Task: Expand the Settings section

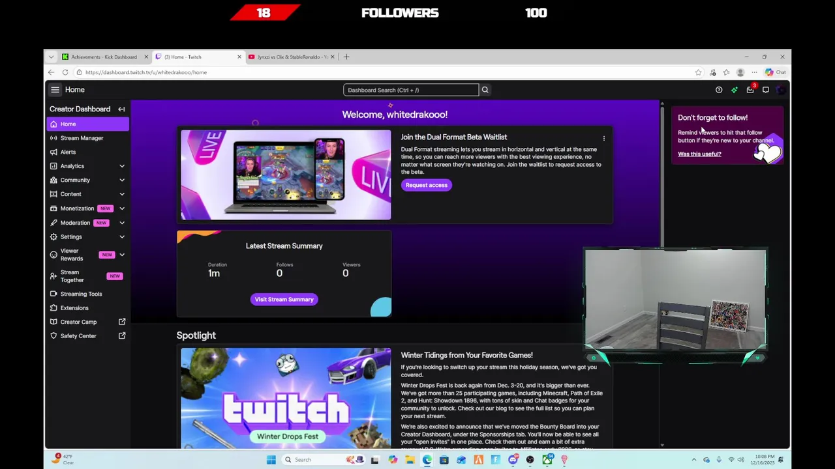Action: pos(122,236)
